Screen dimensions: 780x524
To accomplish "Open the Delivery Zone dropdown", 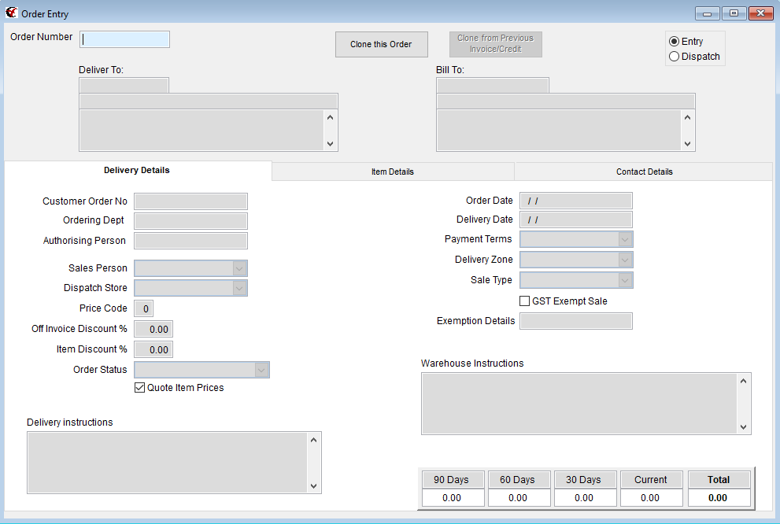I will [x=624, y=260].
